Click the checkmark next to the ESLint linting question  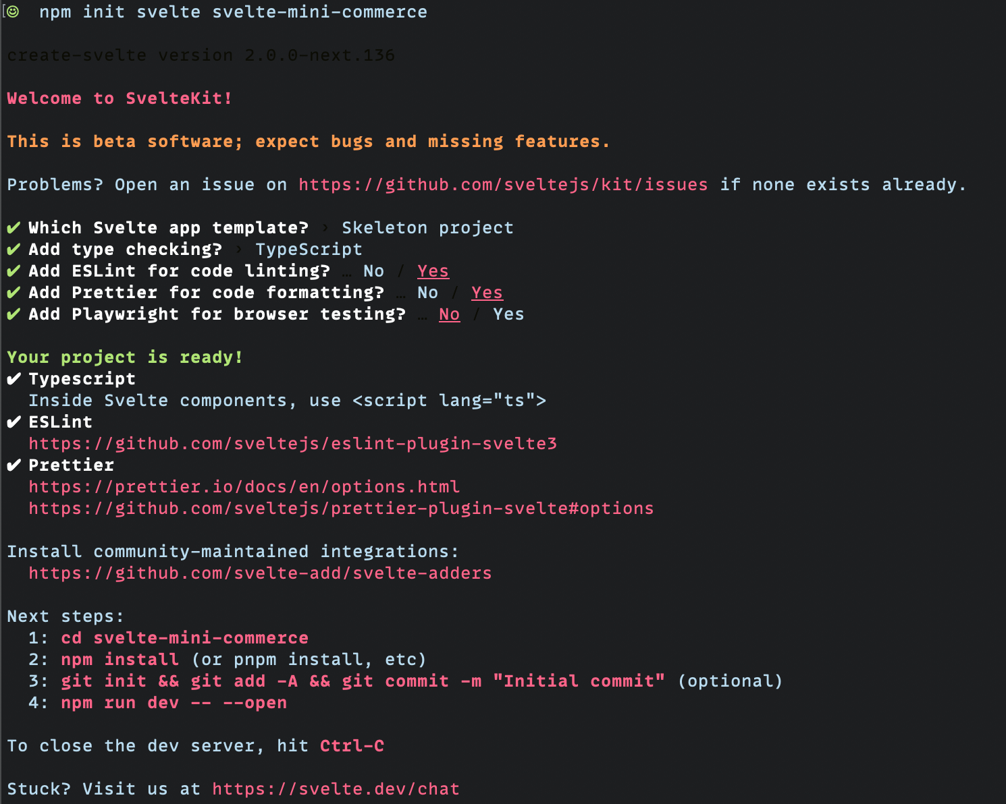pos(14,271)
